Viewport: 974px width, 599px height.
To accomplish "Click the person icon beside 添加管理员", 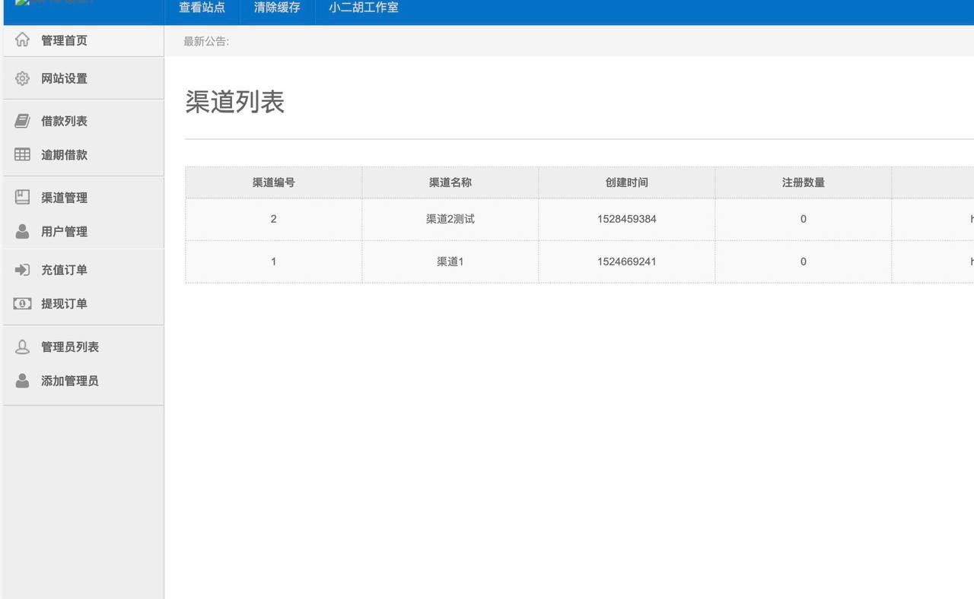I will 23,380.
